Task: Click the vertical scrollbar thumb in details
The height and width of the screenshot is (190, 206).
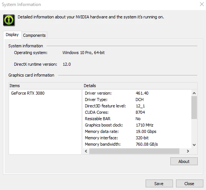Action: tap(194, 107)
